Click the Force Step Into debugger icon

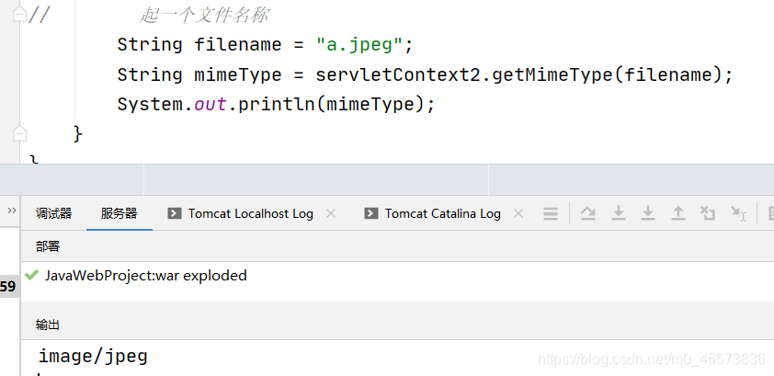pyautogui.click(x=648, y=213)
